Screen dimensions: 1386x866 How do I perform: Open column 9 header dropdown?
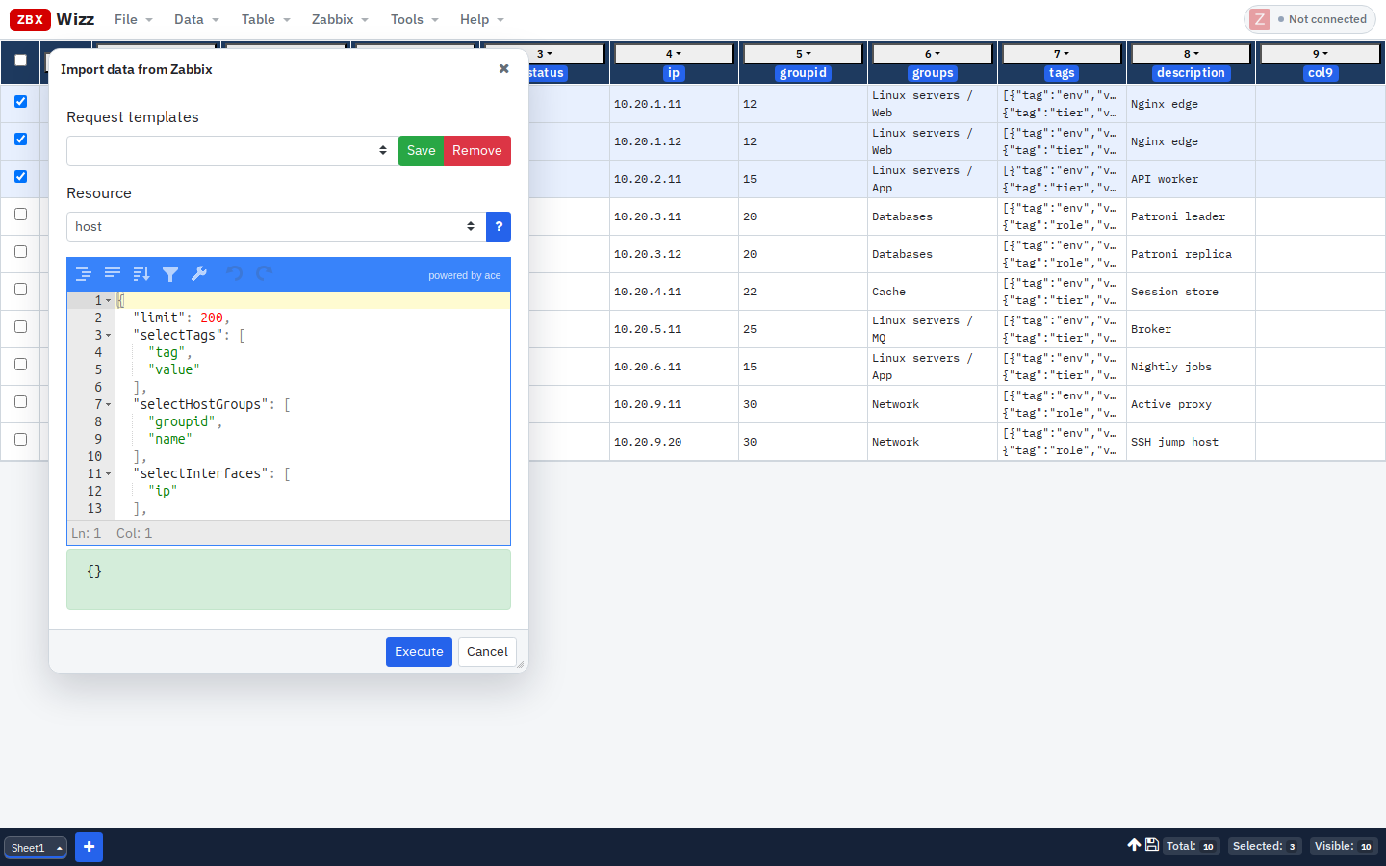(x=1320, y=54)
